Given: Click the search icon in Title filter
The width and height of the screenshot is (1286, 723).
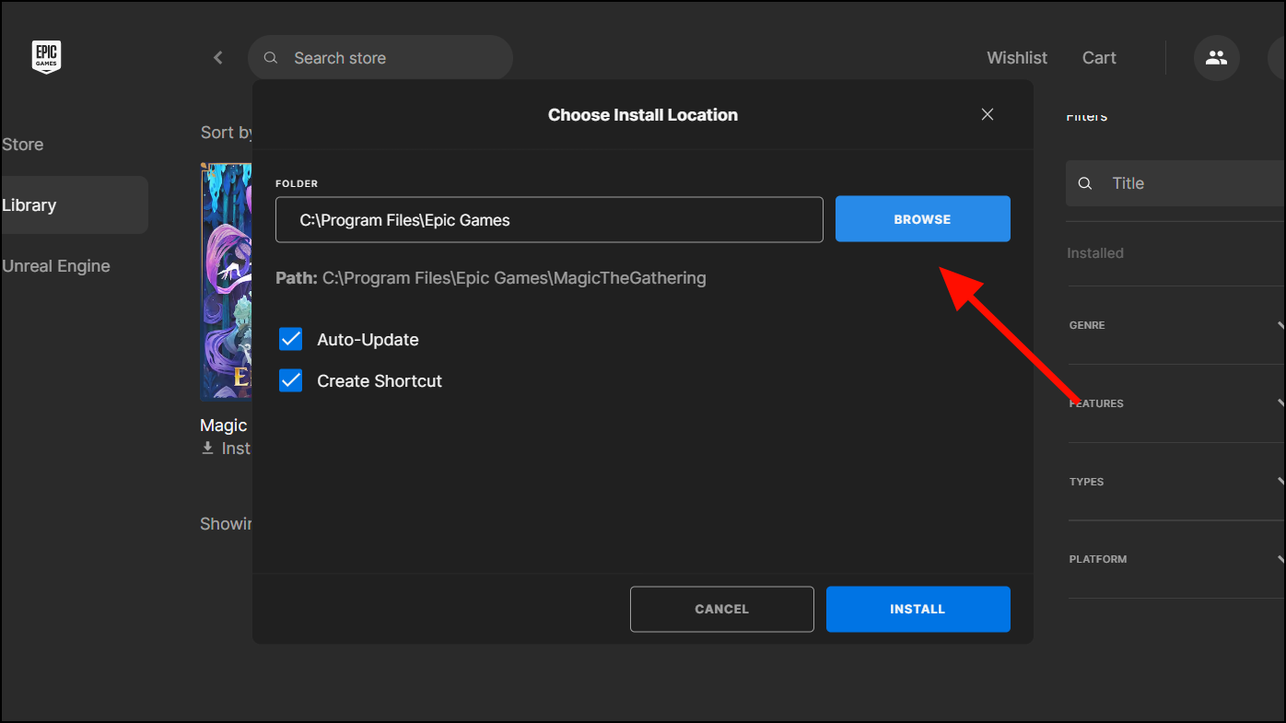Looking at the screenshot, I should click(x=1085, y=183).
